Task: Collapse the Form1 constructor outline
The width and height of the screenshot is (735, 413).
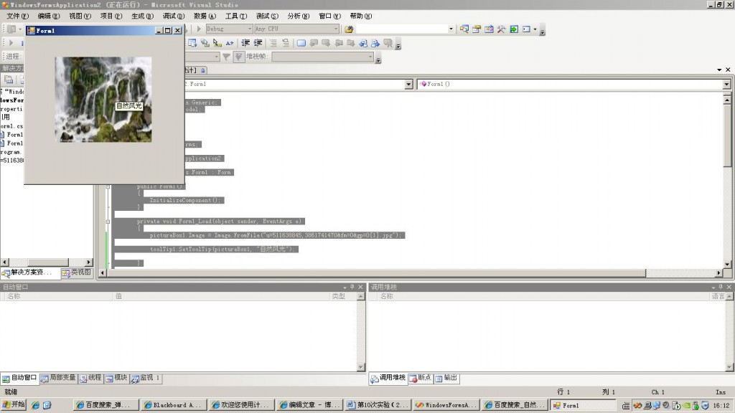Action: click(x=108, y=186)
